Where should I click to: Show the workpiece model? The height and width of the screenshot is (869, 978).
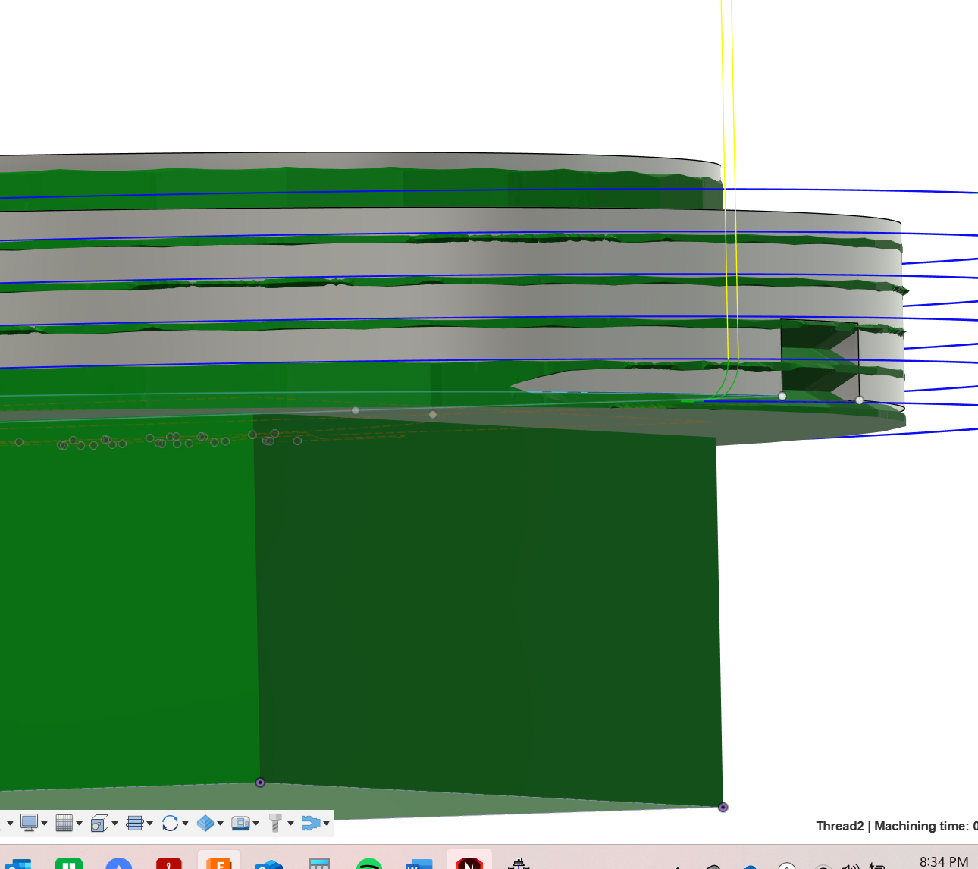pyautogui.click(x=205, y=821)
